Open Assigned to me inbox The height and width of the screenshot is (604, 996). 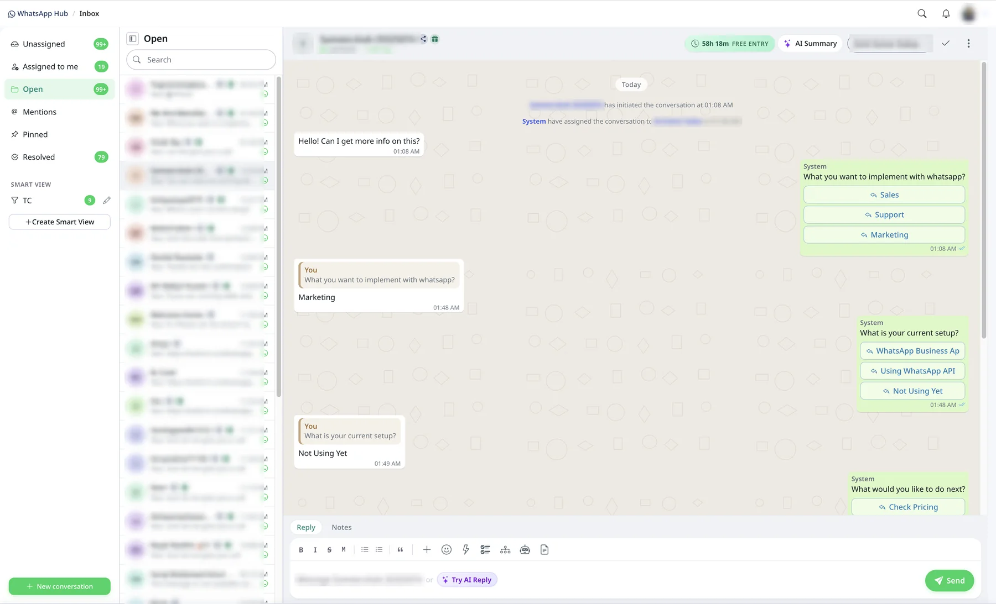coord(60,67)
